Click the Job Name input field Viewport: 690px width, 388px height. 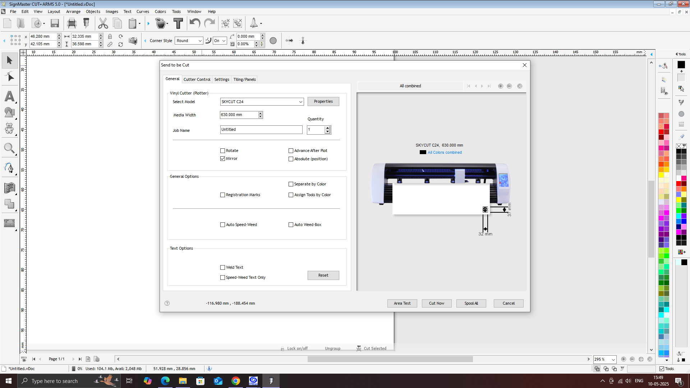[x=261, y=130]
